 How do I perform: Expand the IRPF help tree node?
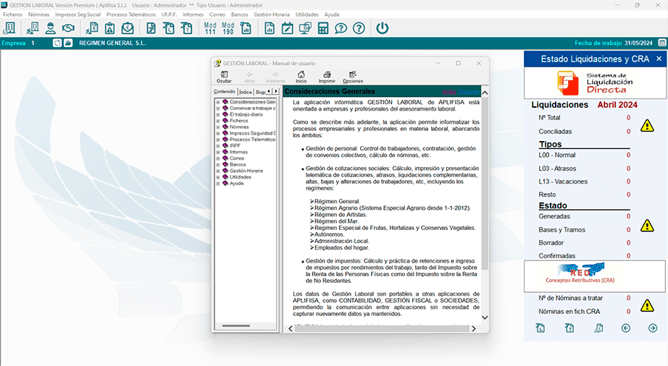[217, 146]
